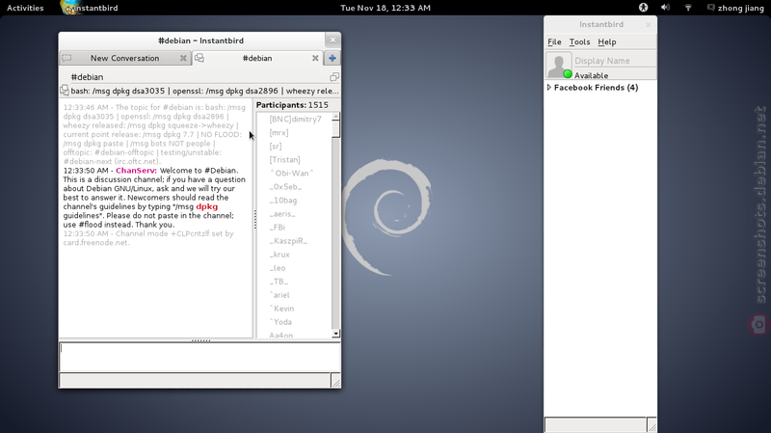The image size is (771, 433).
Task: Click the #debian tab chat icon
Action: 199,58
